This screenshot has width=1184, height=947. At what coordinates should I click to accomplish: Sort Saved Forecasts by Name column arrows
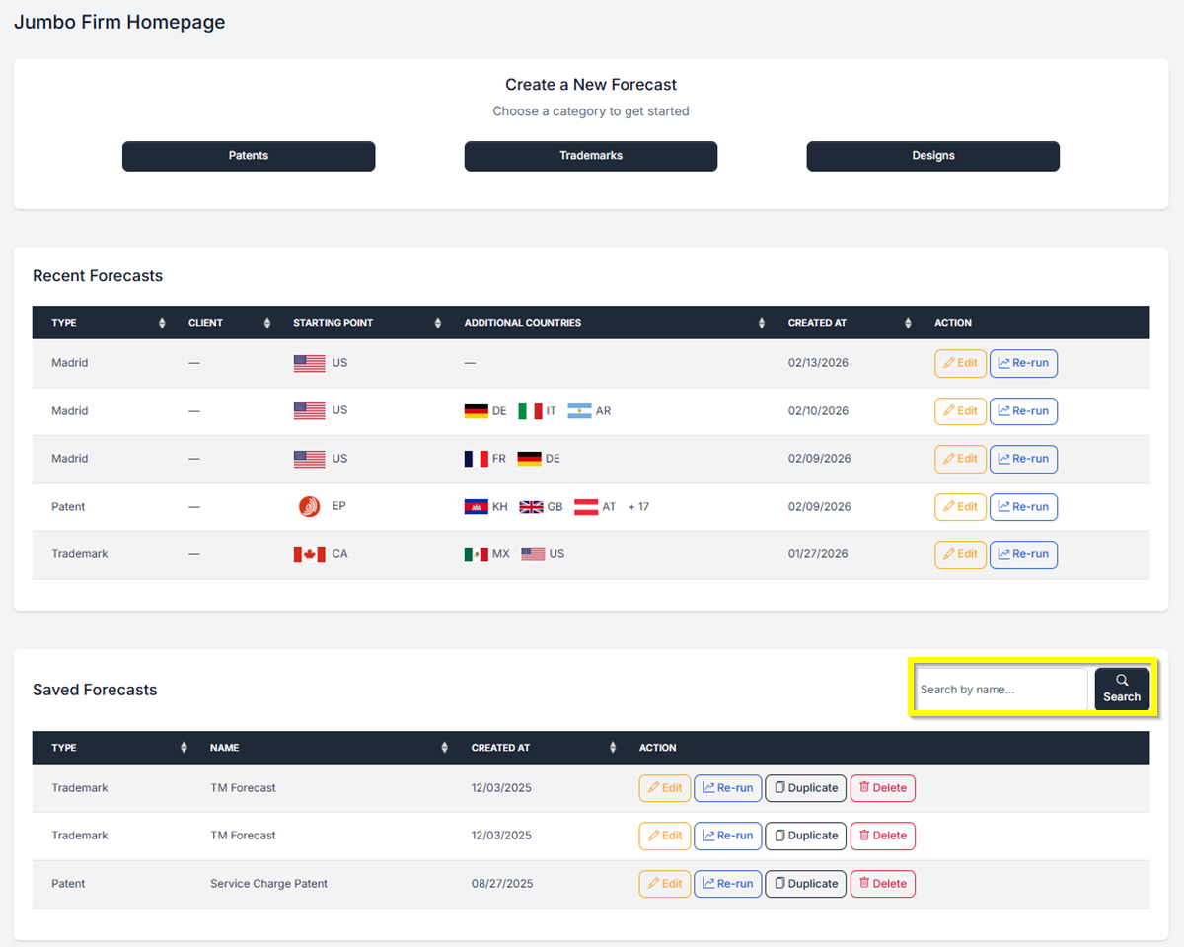click(444, 748)
